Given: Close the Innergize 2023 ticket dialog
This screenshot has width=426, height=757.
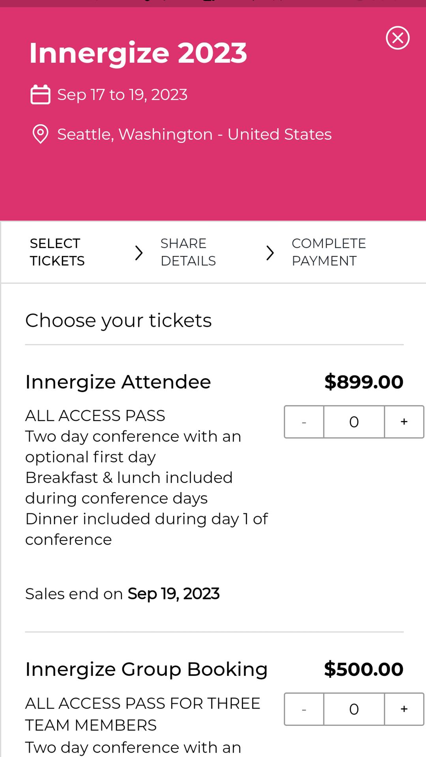Looking at the screenshot, I should coord(398,38).
